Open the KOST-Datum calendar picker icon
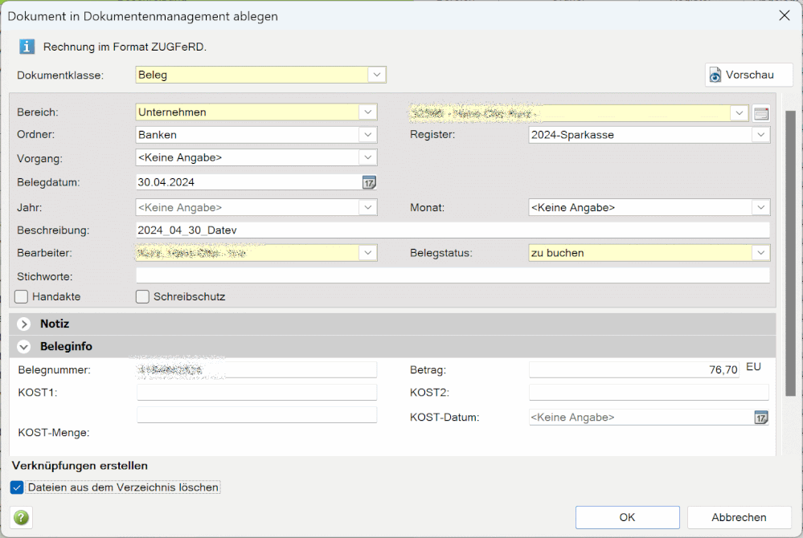 (x=760, y=418)
